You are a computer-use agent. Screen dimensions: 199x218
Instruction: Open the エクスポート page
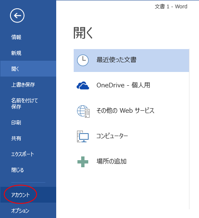coord(28,154)
